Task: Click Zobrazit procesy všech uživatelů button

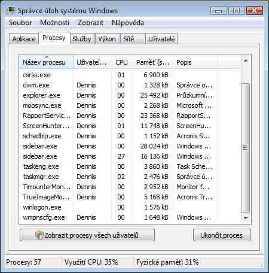Action: (x=87, y=235)
